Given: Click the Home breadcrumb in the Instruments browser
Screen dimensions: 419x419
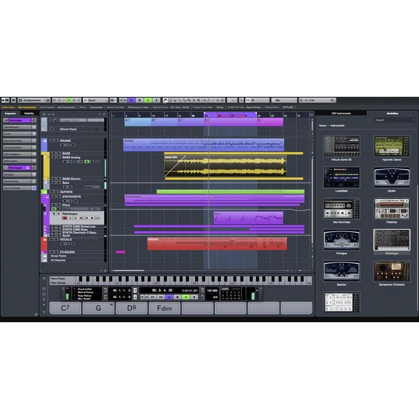Looking at the screenshot, I should tap(322, 125).
